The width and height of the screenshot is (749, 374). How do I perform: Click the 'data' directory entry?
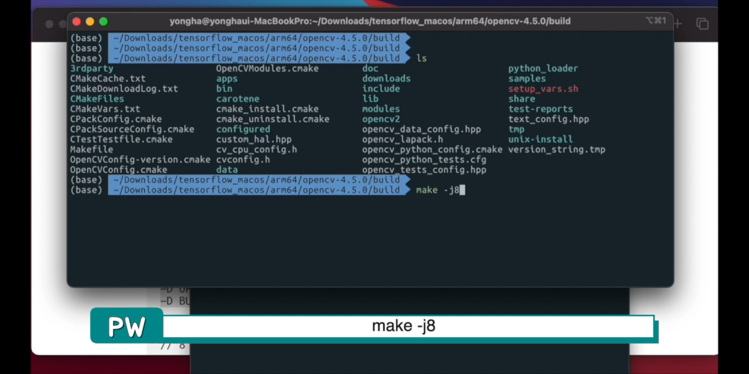click(227, 170)
